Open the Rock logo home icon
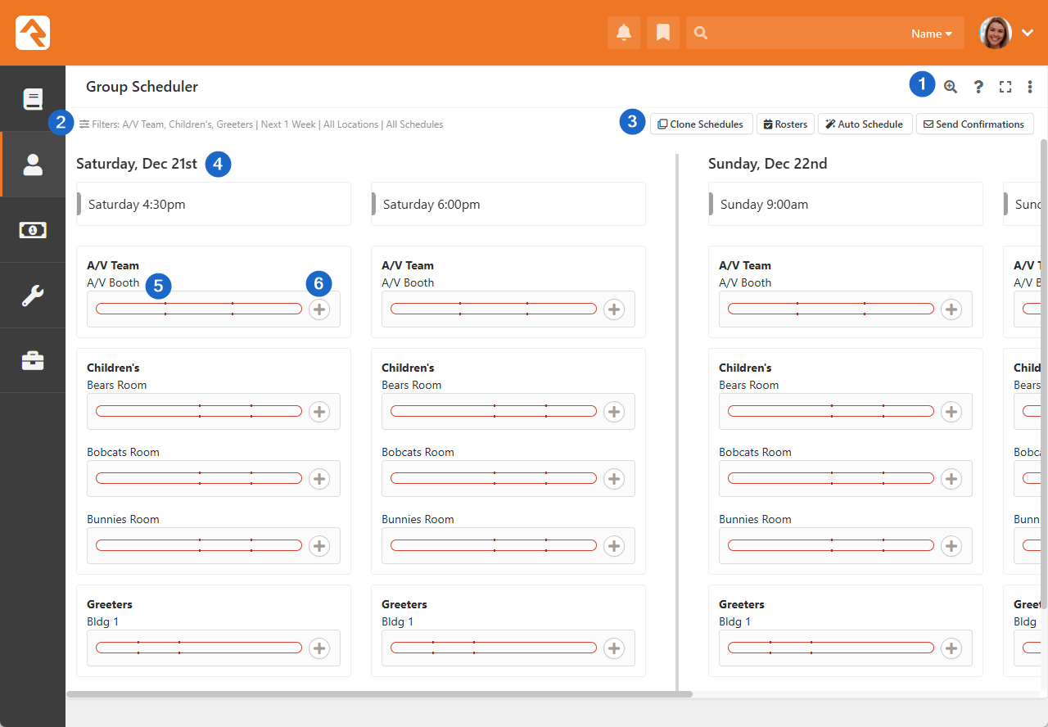This screenshot has height=727, width=1048. (x=33, y=33)
